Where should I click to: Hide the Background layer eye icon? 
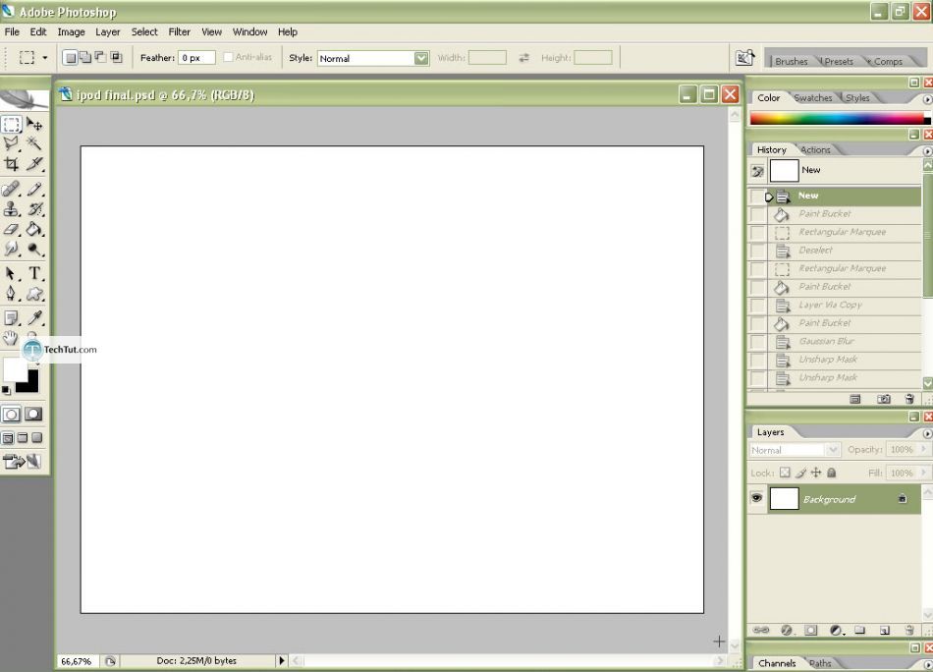tap(756, 497)
